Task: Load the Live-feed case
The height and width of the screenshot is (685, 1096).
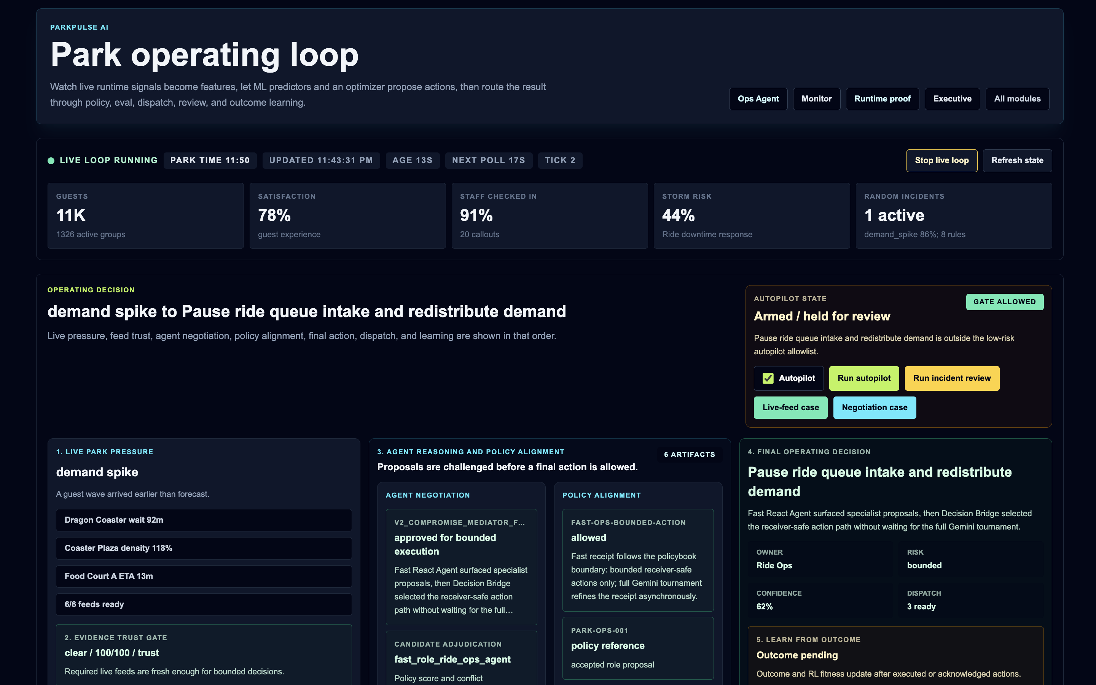Action: coord(790,407)
